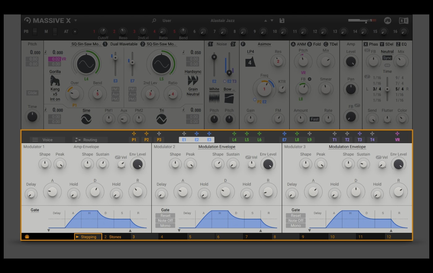This screenshot has height=273, width=433.
Task: Select the P3 performer tab
Action: 159,140
